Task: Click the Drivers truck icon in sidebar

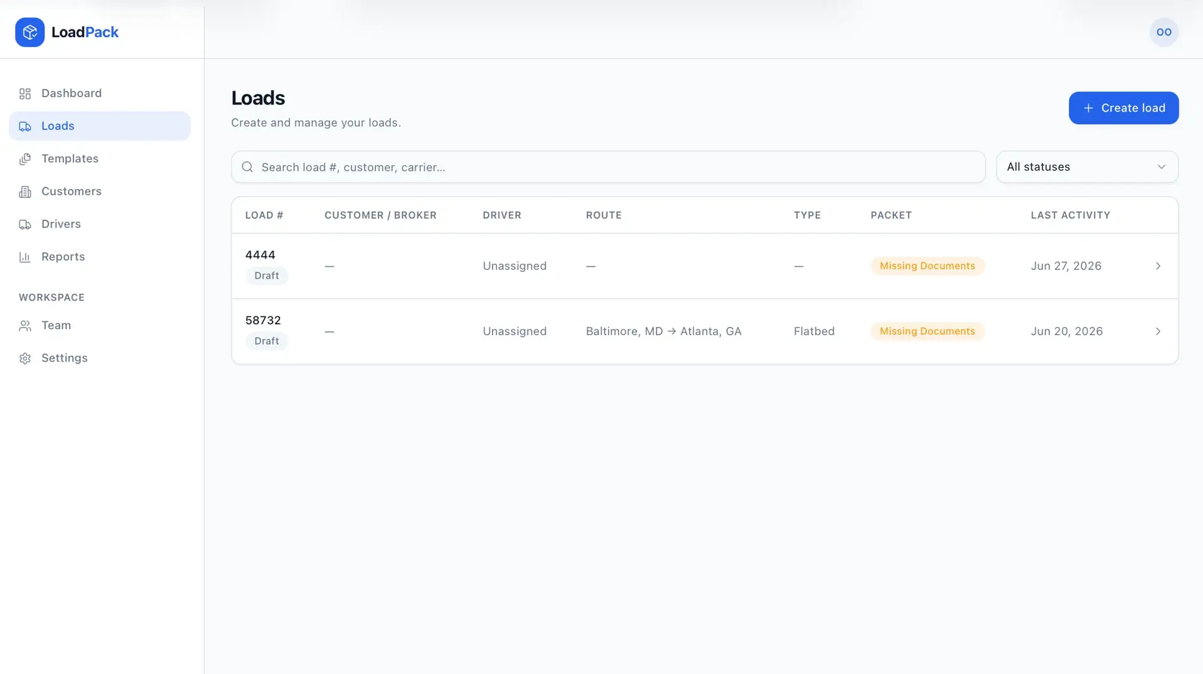Action: click(25, 224)
